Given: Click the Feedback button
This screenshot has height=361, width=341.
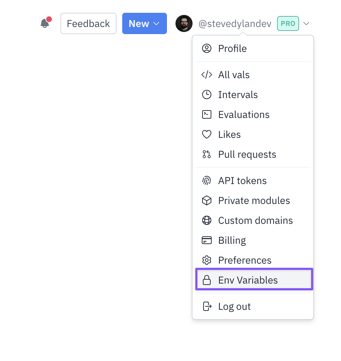Looking at the screenshot, I should 88,23.
